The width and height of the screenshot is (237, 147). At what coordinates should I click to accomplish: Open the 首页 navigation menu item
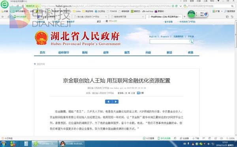coord(43,52)
